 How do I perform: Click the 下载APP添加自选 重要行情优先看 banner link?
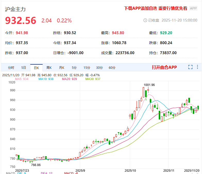(156, 8)
